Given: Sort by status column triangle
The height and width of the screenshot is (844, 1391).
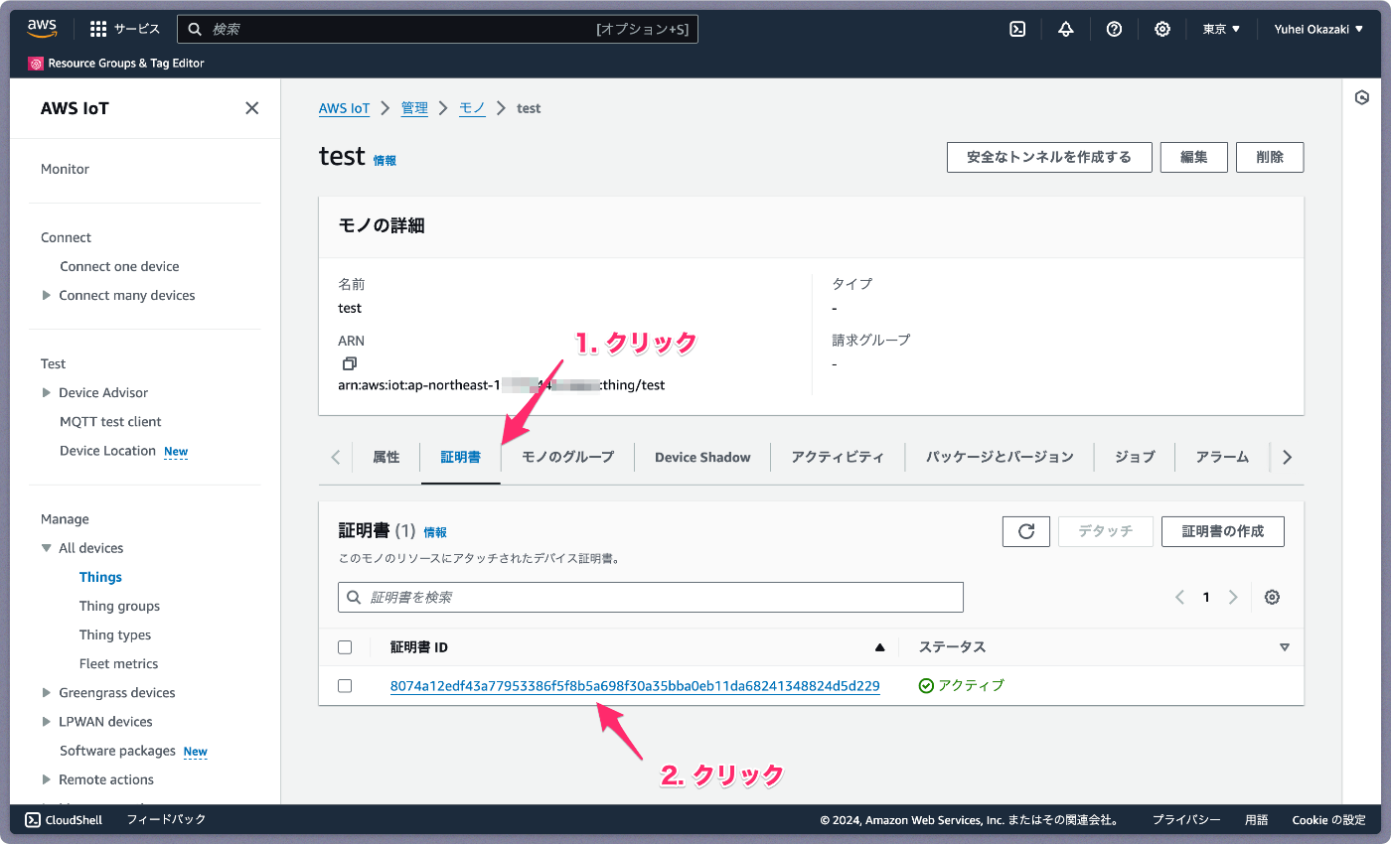Looking at the screenshot, I should click(x=1285, y=647).
